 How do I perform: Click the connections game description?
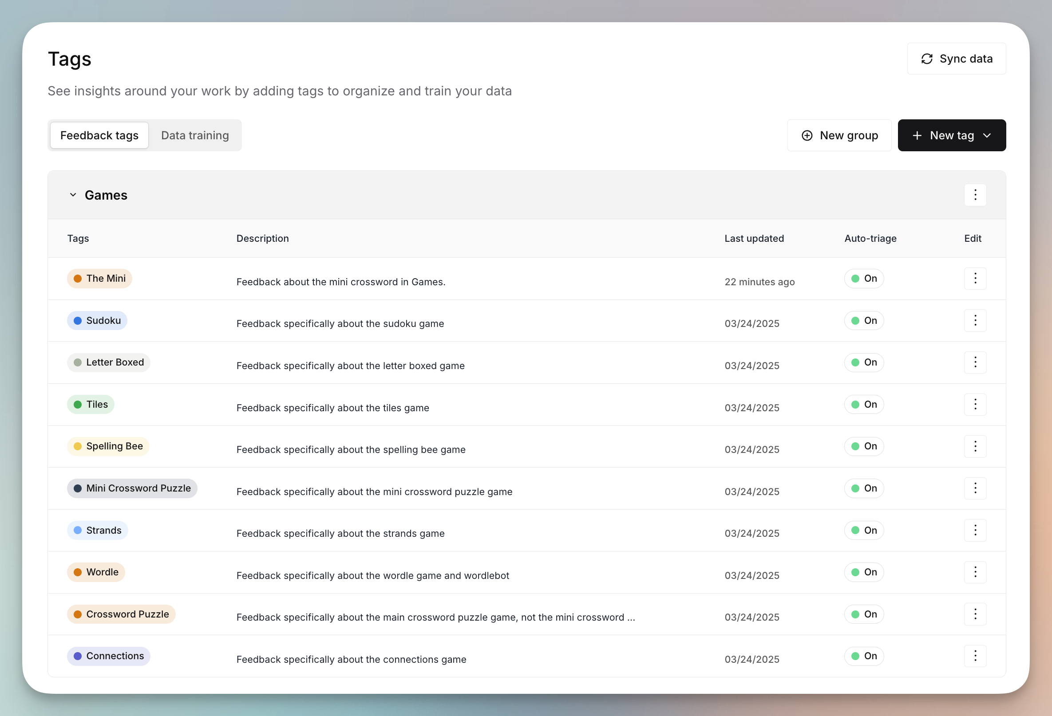pyautogui.click(x=351, y=660)
